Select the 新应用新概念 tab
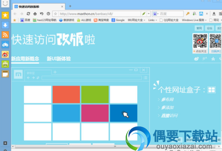Viewport: 222px width, 151px height. (25, 59)
